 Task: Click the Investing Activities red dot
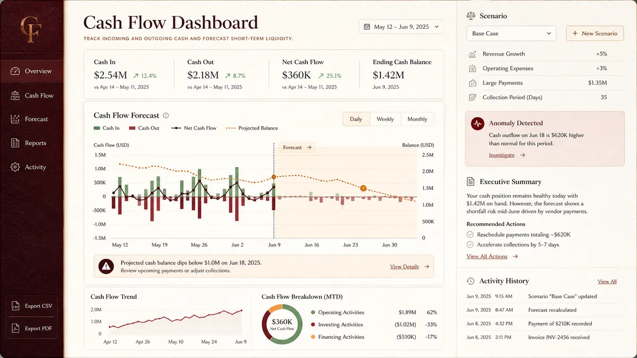[313, 325]
